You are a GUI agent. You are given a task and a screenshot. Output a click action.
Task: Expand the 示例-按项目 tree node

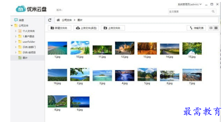click(16, 52)
